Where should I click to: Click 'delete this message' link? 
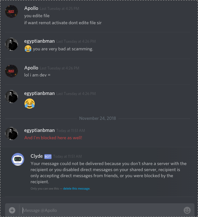pos(76,189)
